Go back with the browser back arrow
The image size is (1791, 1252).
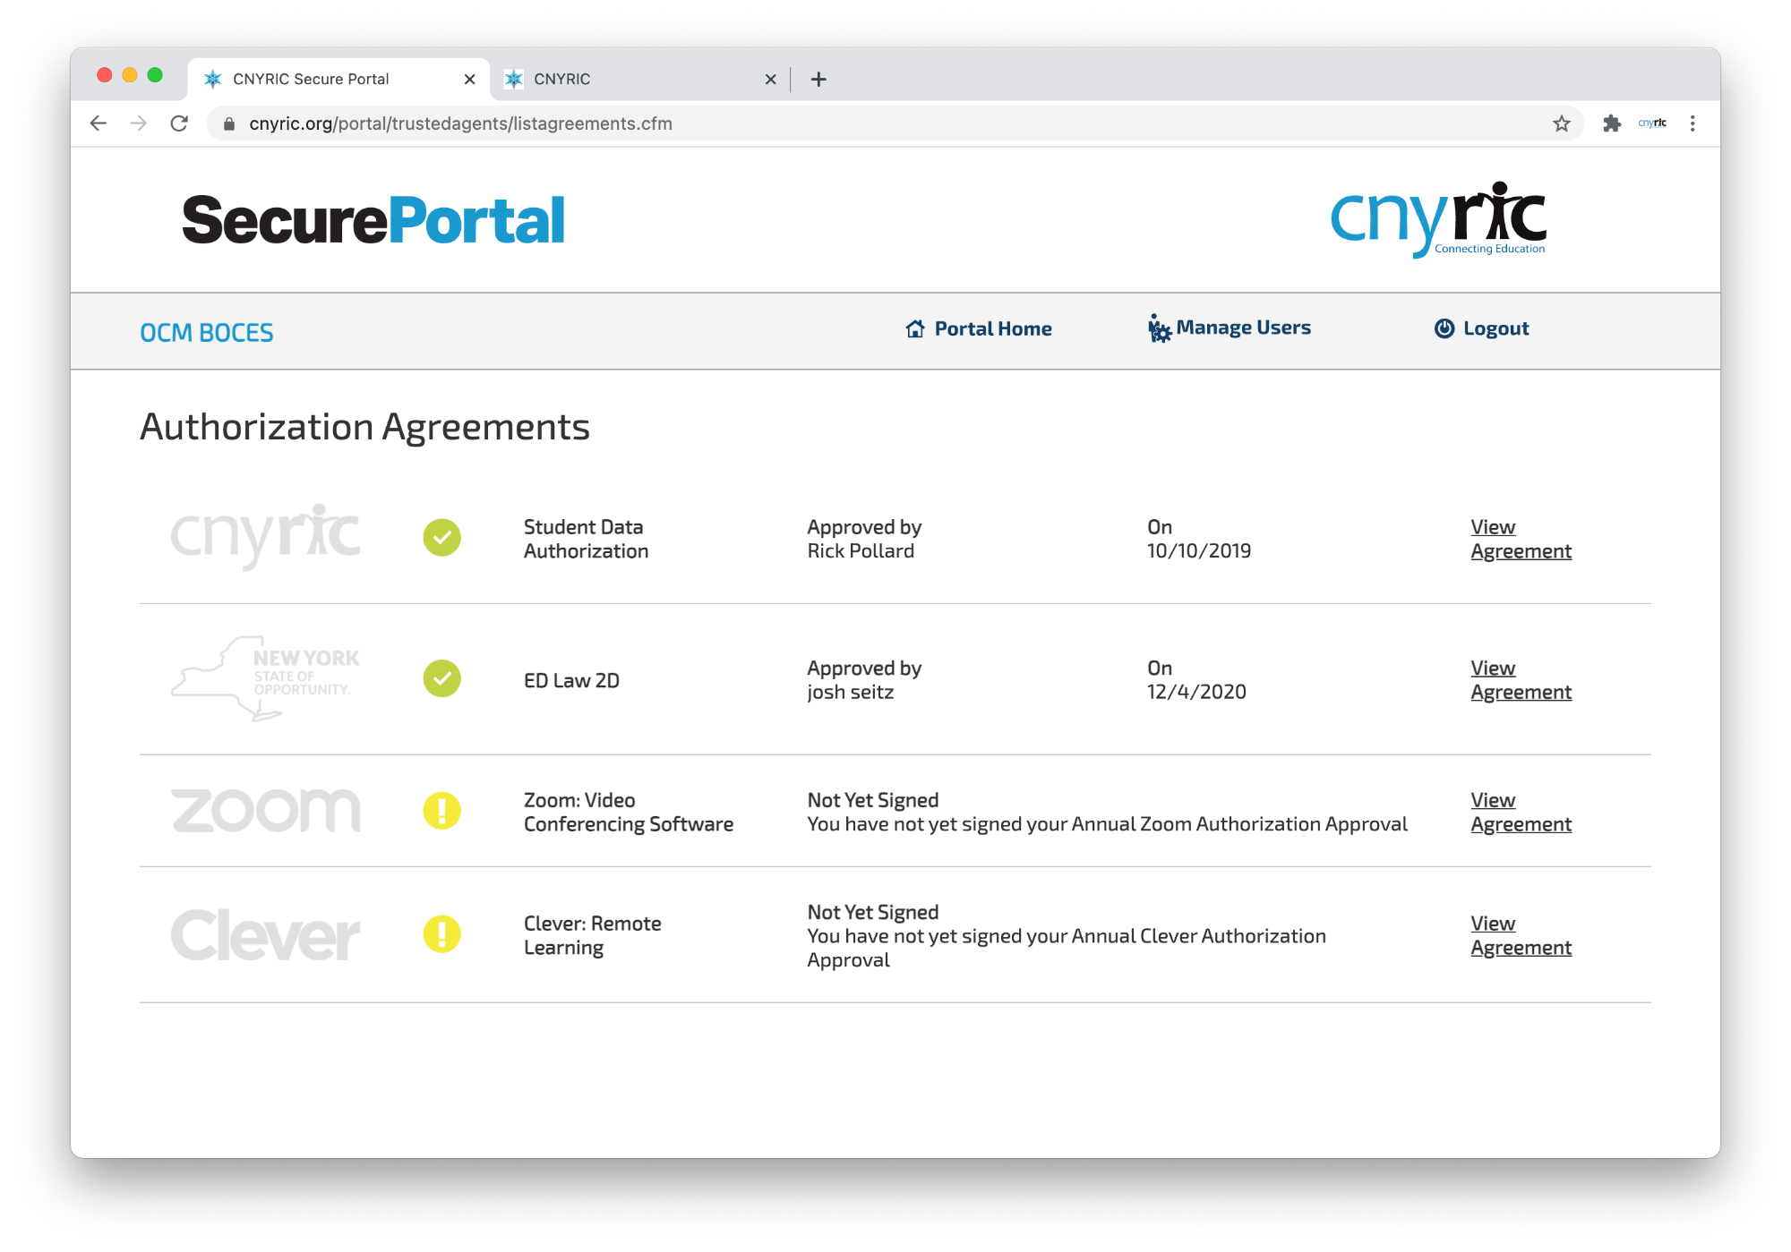click(x=99, y=123)
